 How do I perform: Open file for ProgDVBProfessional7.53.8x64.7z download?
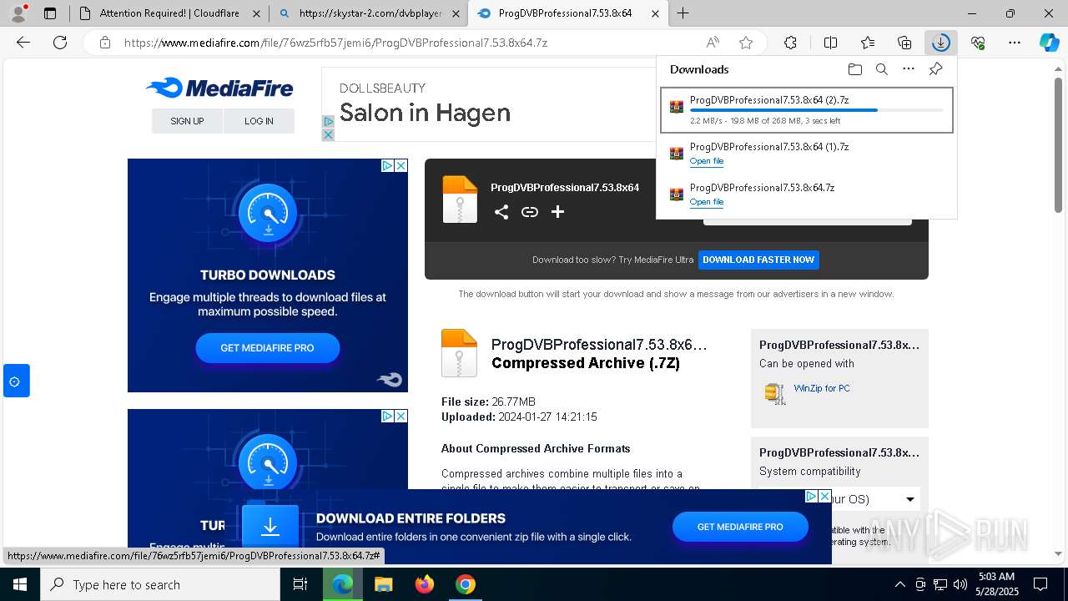(x=707, y=202)
